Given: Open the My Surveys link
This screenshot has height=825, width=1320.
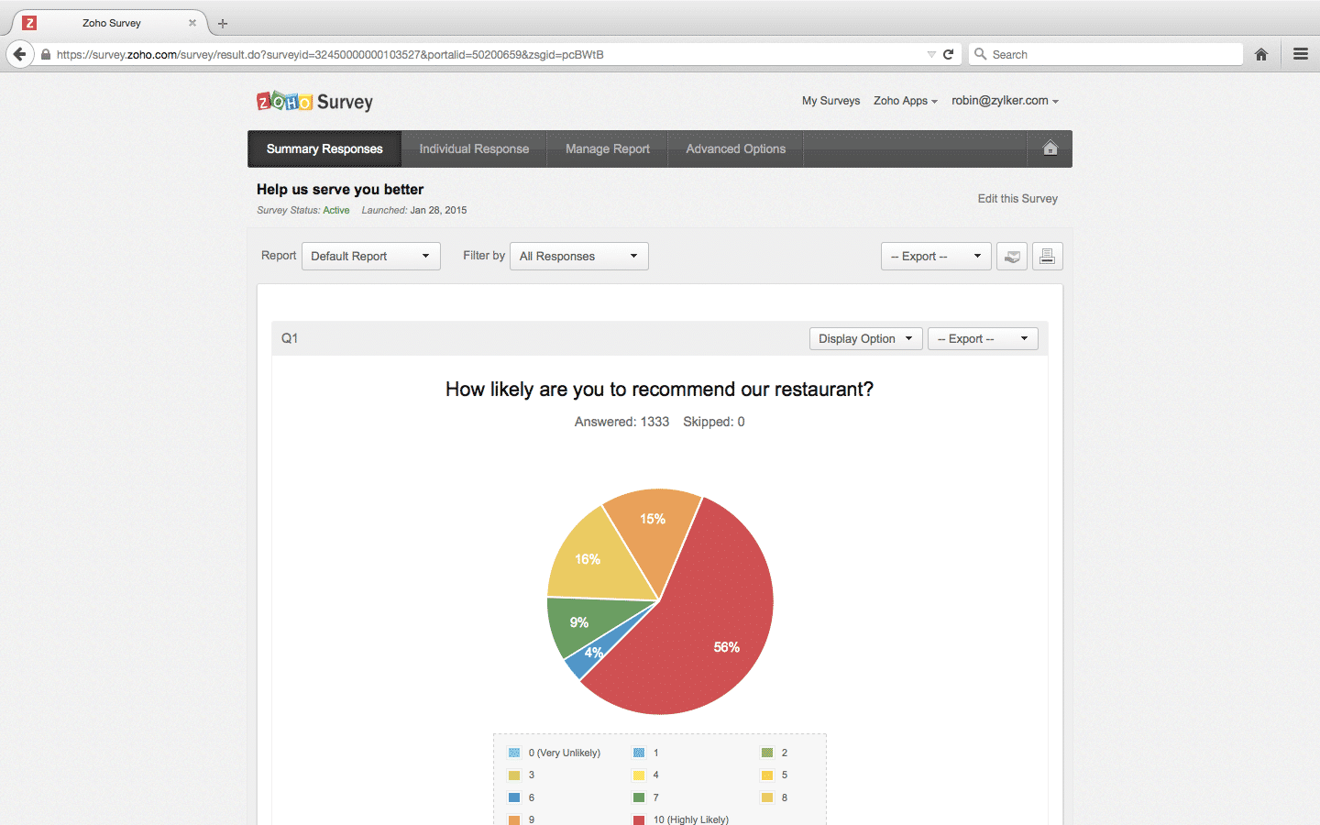Looking at the screenshot, I should tap(831, 101).
